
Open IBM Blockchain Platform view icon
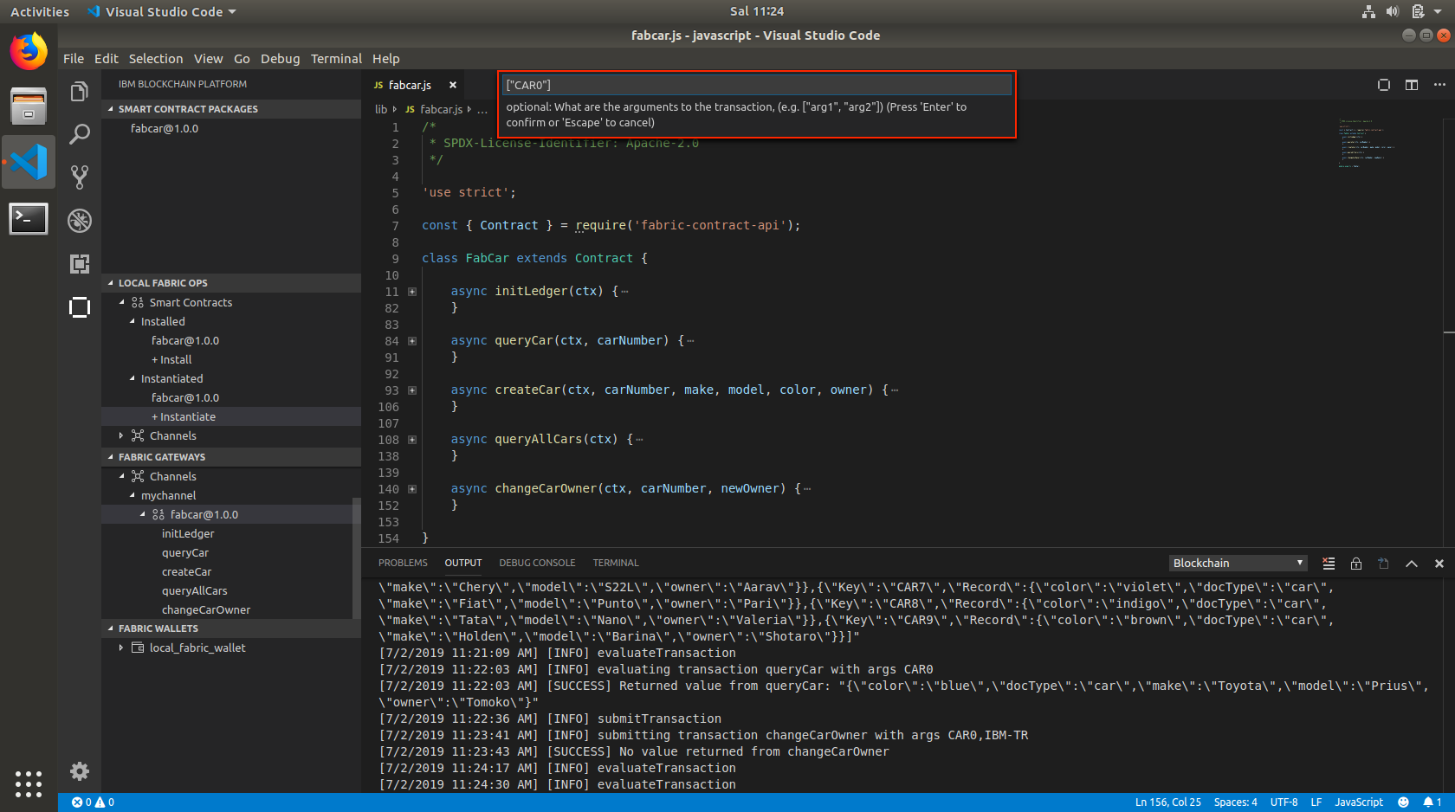[80, 307]
